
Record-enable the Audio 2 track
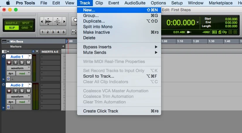pyautogui.click(x=9, y=91)
